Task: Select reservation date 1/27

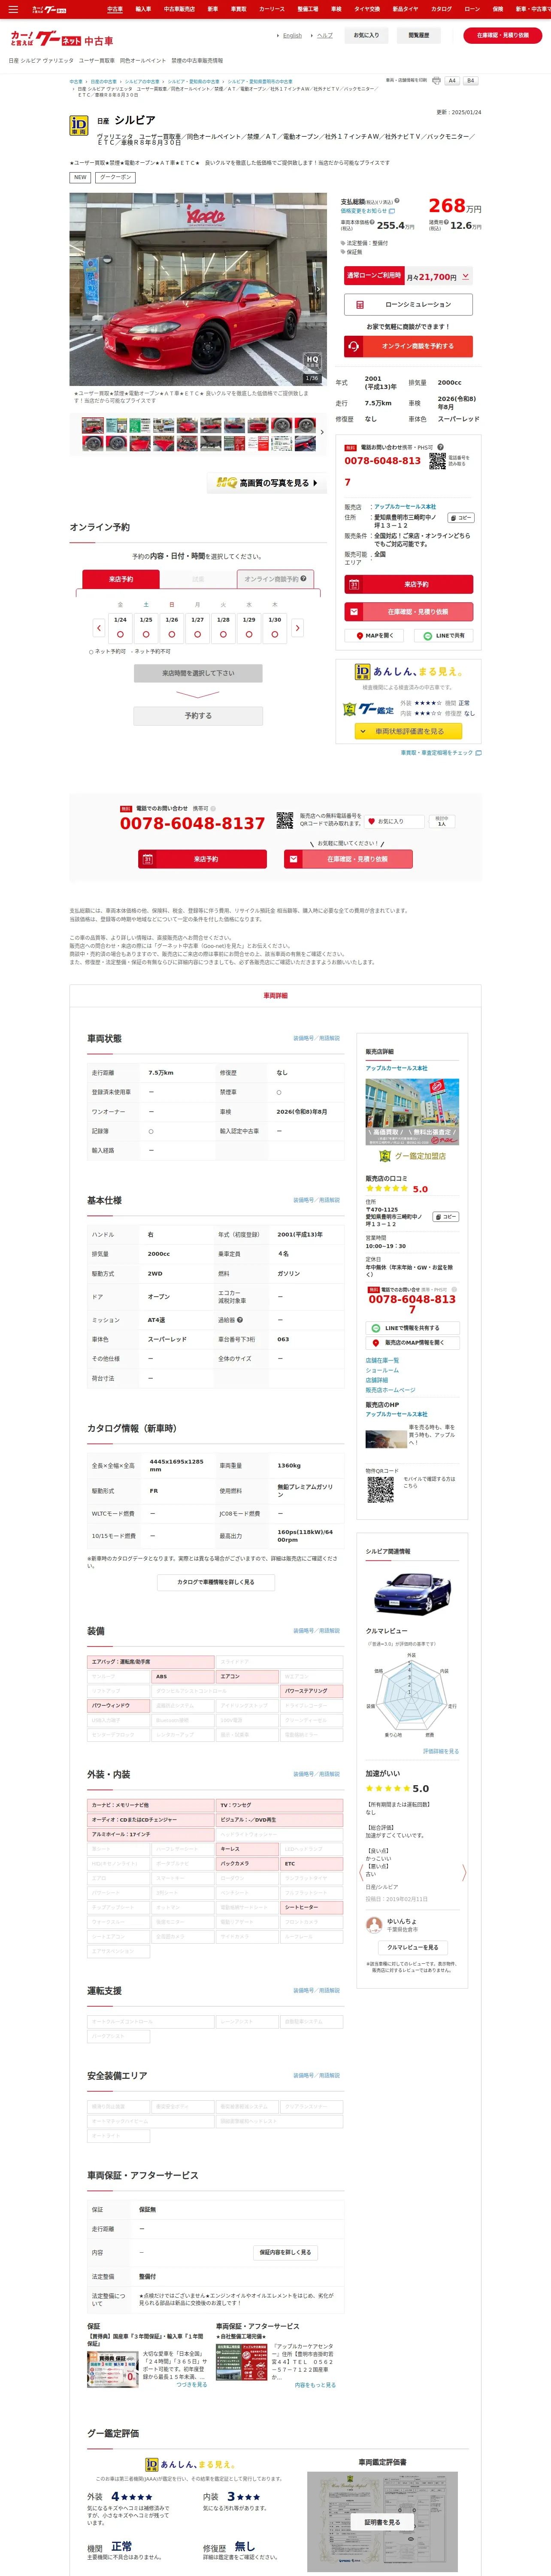Action: pos(197,628)
